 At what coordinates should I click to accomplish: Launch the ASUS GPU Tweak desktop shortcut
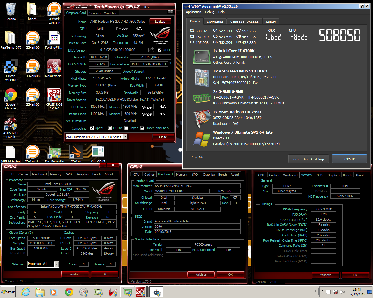(x=10, y=127)
